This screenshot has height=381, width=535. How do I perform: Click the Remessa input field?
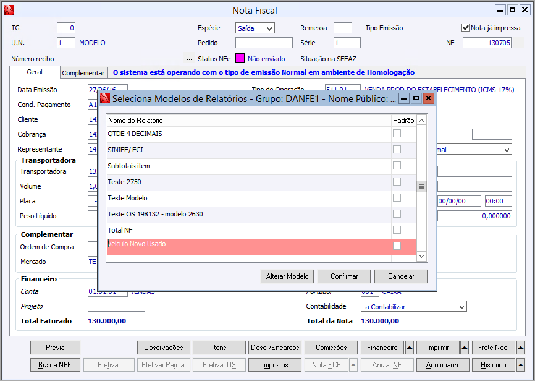tap(343, 28)
